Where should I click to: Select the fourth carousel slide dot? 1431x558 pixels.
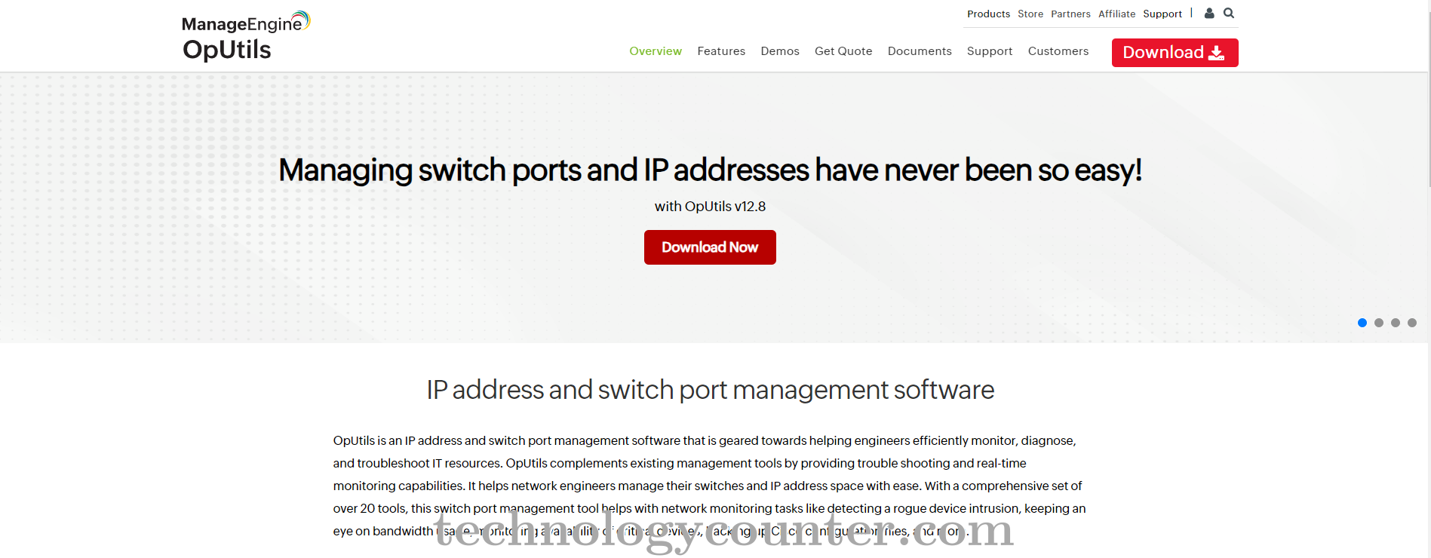(x=1412, y=323)
